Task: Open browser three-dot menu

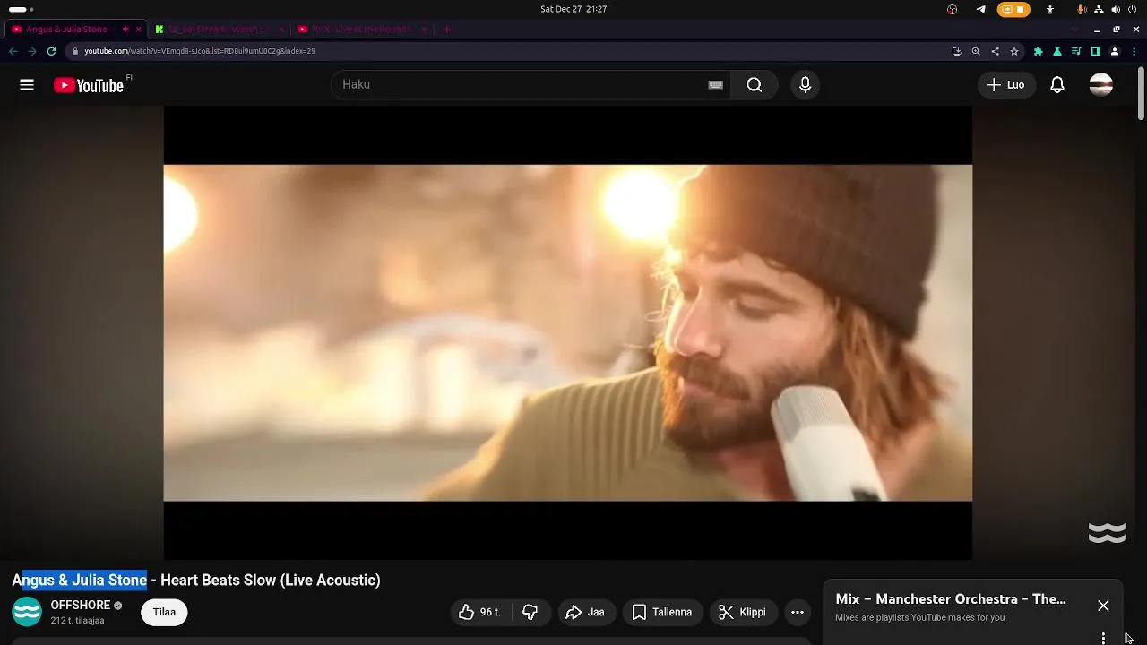Action: tap(1134, 51)
